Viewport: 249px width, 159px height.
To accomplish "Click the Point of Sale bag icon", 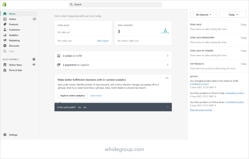I will (x=5, y=70).
